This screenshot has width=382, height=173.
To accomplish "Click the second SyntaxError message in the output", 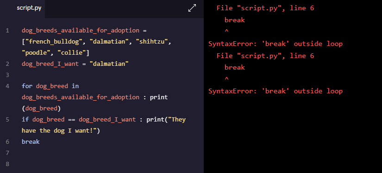I will point(276,91).
